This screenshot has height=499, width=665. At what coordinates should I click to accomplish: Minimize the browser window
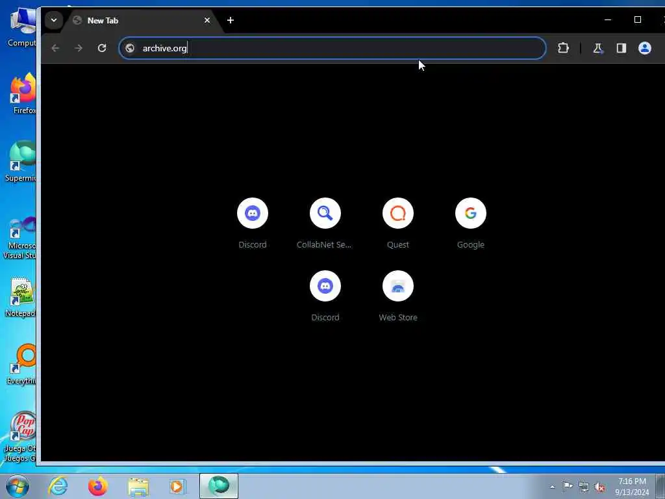608,20
